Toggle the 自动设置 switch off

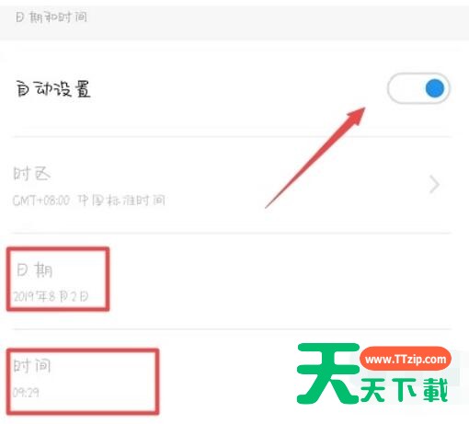pyautogui.click(x=418, y=88)
